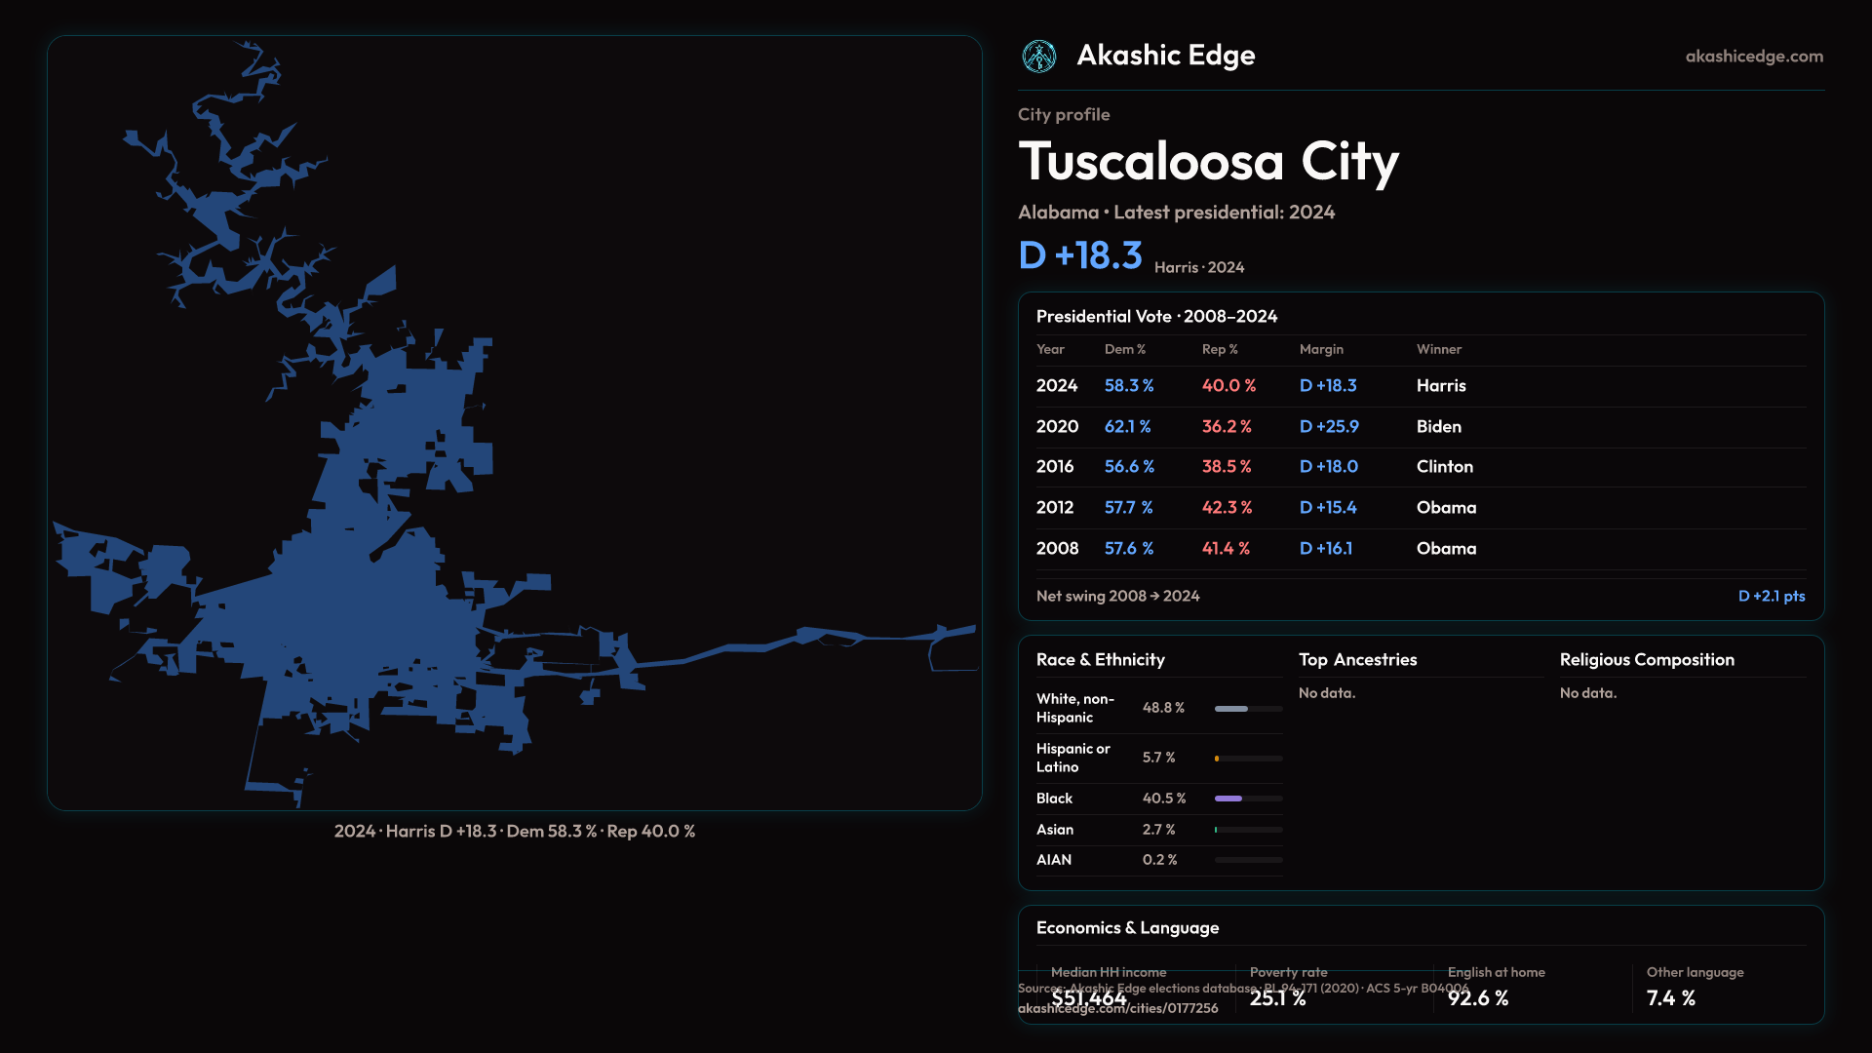Open the akashicedge.com link in header
This screenshot has height=1053, width=1872.
pos(1753,57)
